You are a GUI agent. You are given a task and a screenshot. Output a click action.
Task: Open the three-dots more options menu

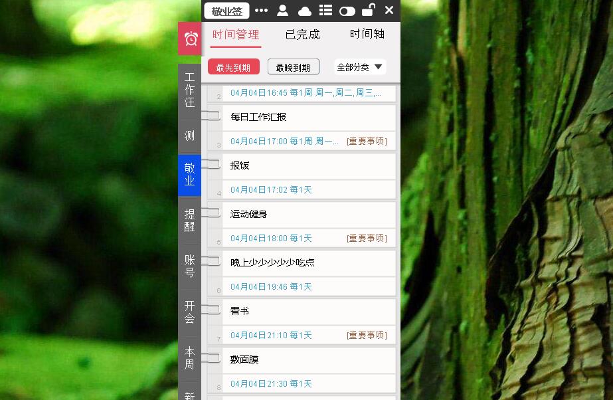(261, 11)
